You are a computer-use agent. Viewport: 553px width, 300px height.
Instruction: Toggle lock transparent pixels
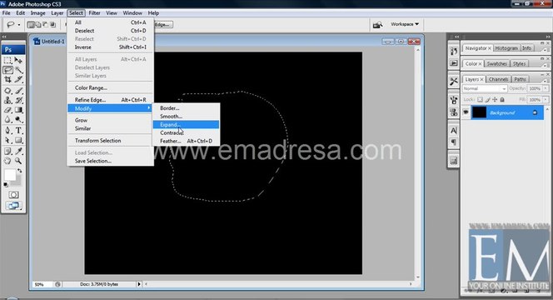[x=480, y=99]
